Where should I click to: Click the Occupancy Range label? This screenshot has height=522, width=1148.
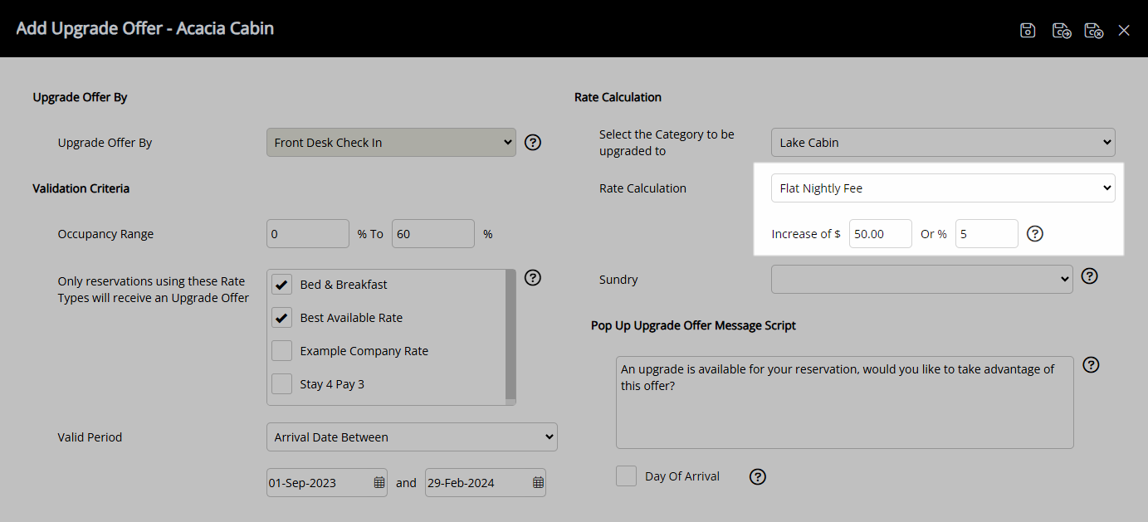click(105, 234)
